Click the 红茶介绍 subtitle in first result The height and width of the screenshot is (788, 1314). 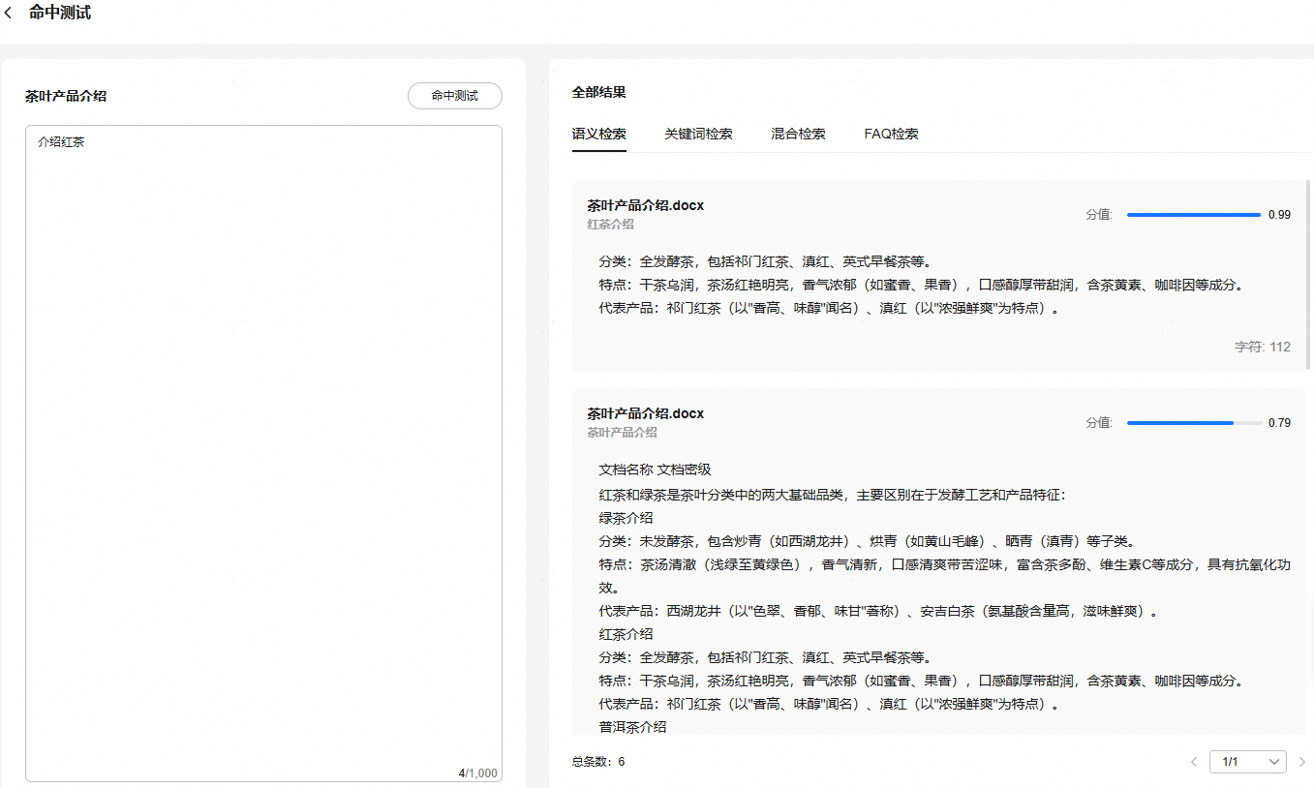610,225
